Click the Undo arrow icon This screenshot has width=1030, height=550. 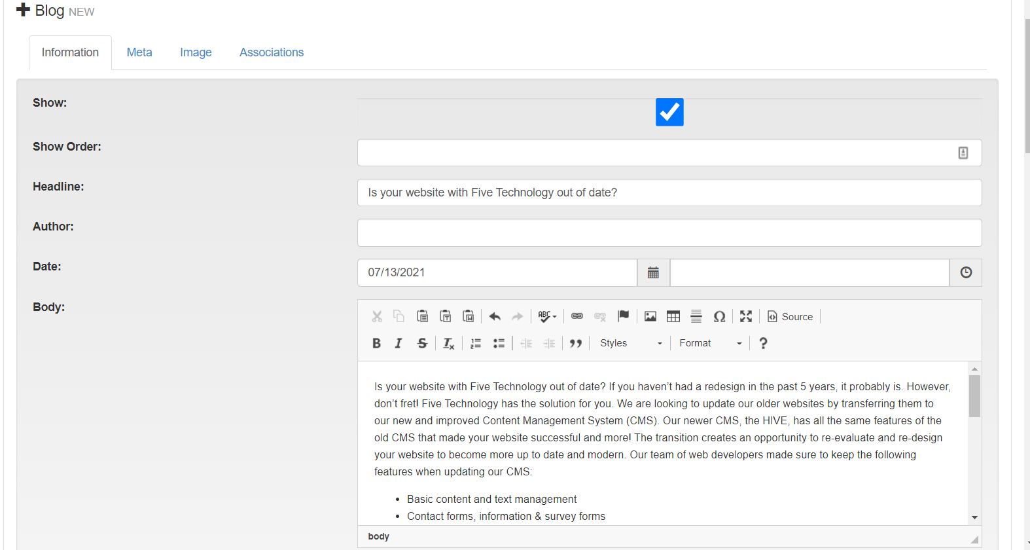[x=495, y=317]
